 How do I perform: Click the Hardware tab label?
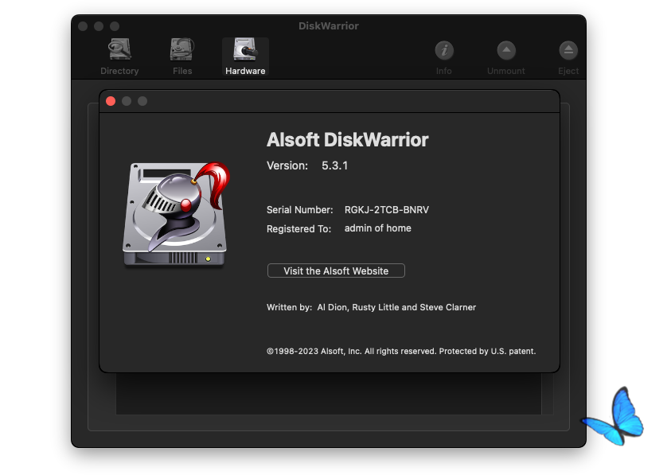245,71
